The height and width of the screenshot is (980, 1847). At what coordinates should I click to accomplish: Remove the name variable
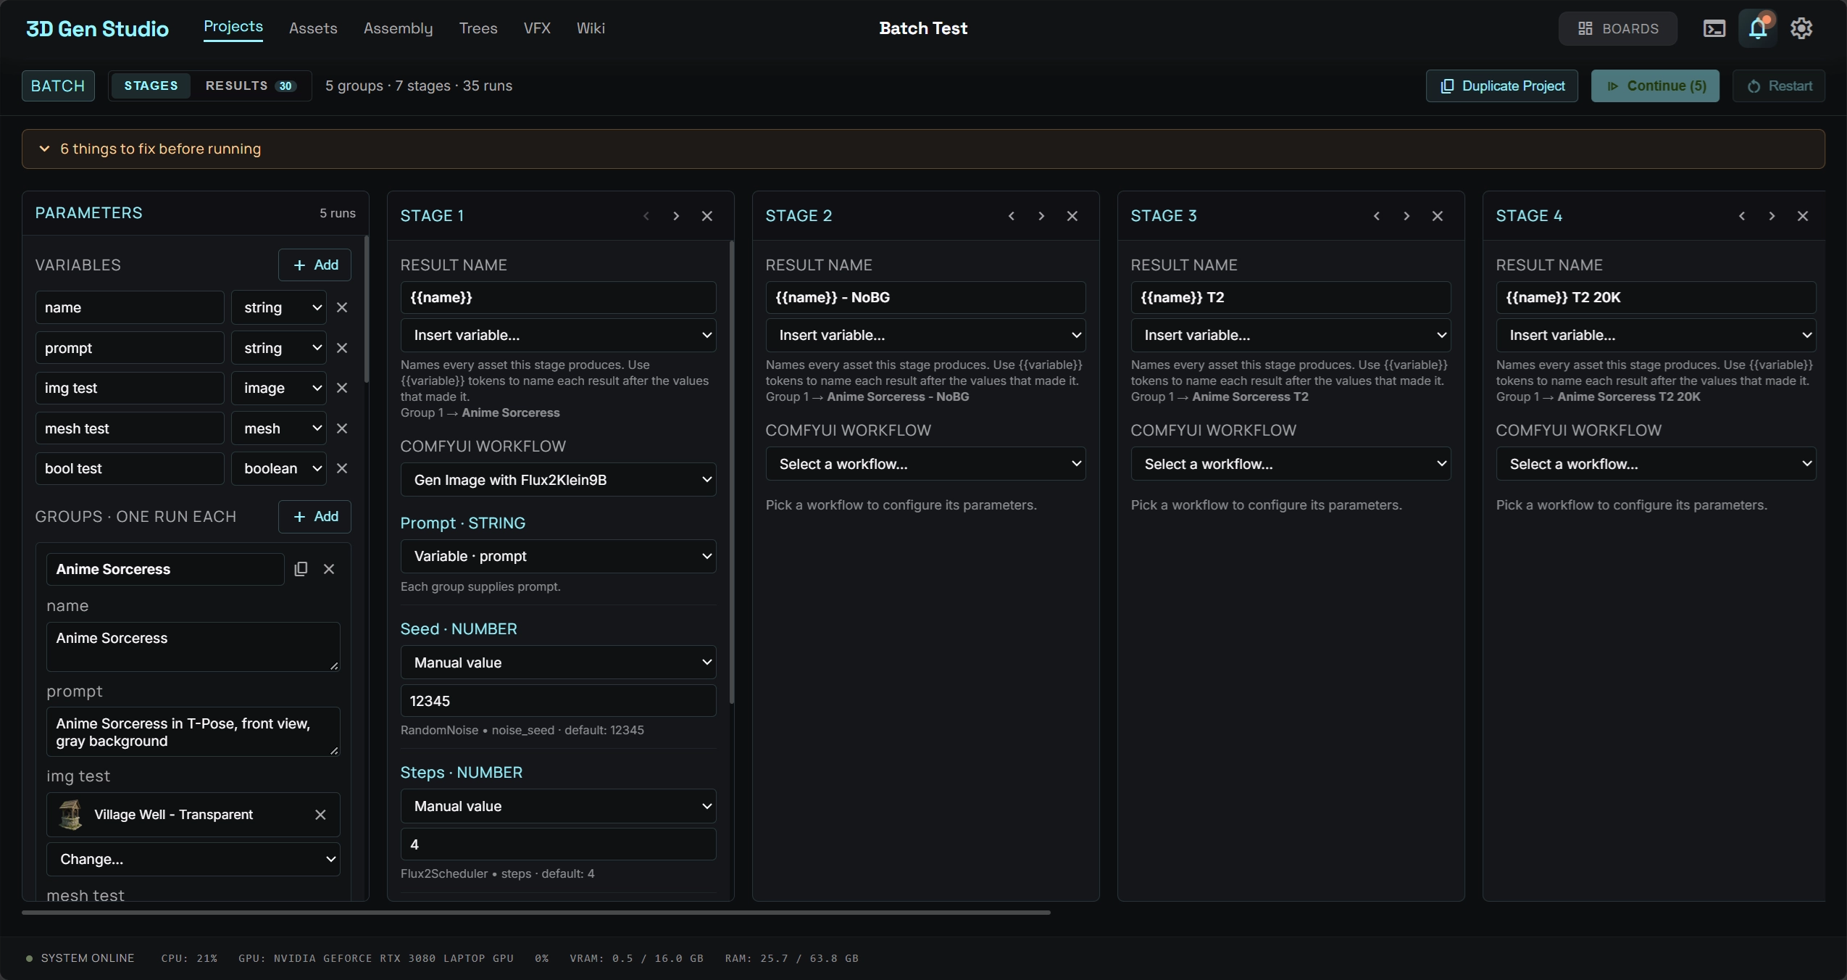point(342,307)
